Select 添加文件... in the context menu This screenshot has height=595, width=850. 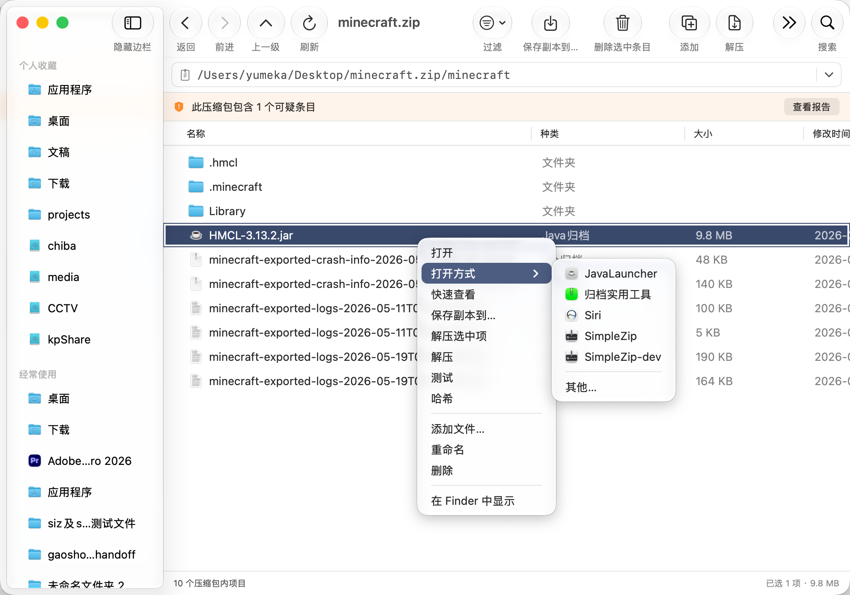click(486, 429)
